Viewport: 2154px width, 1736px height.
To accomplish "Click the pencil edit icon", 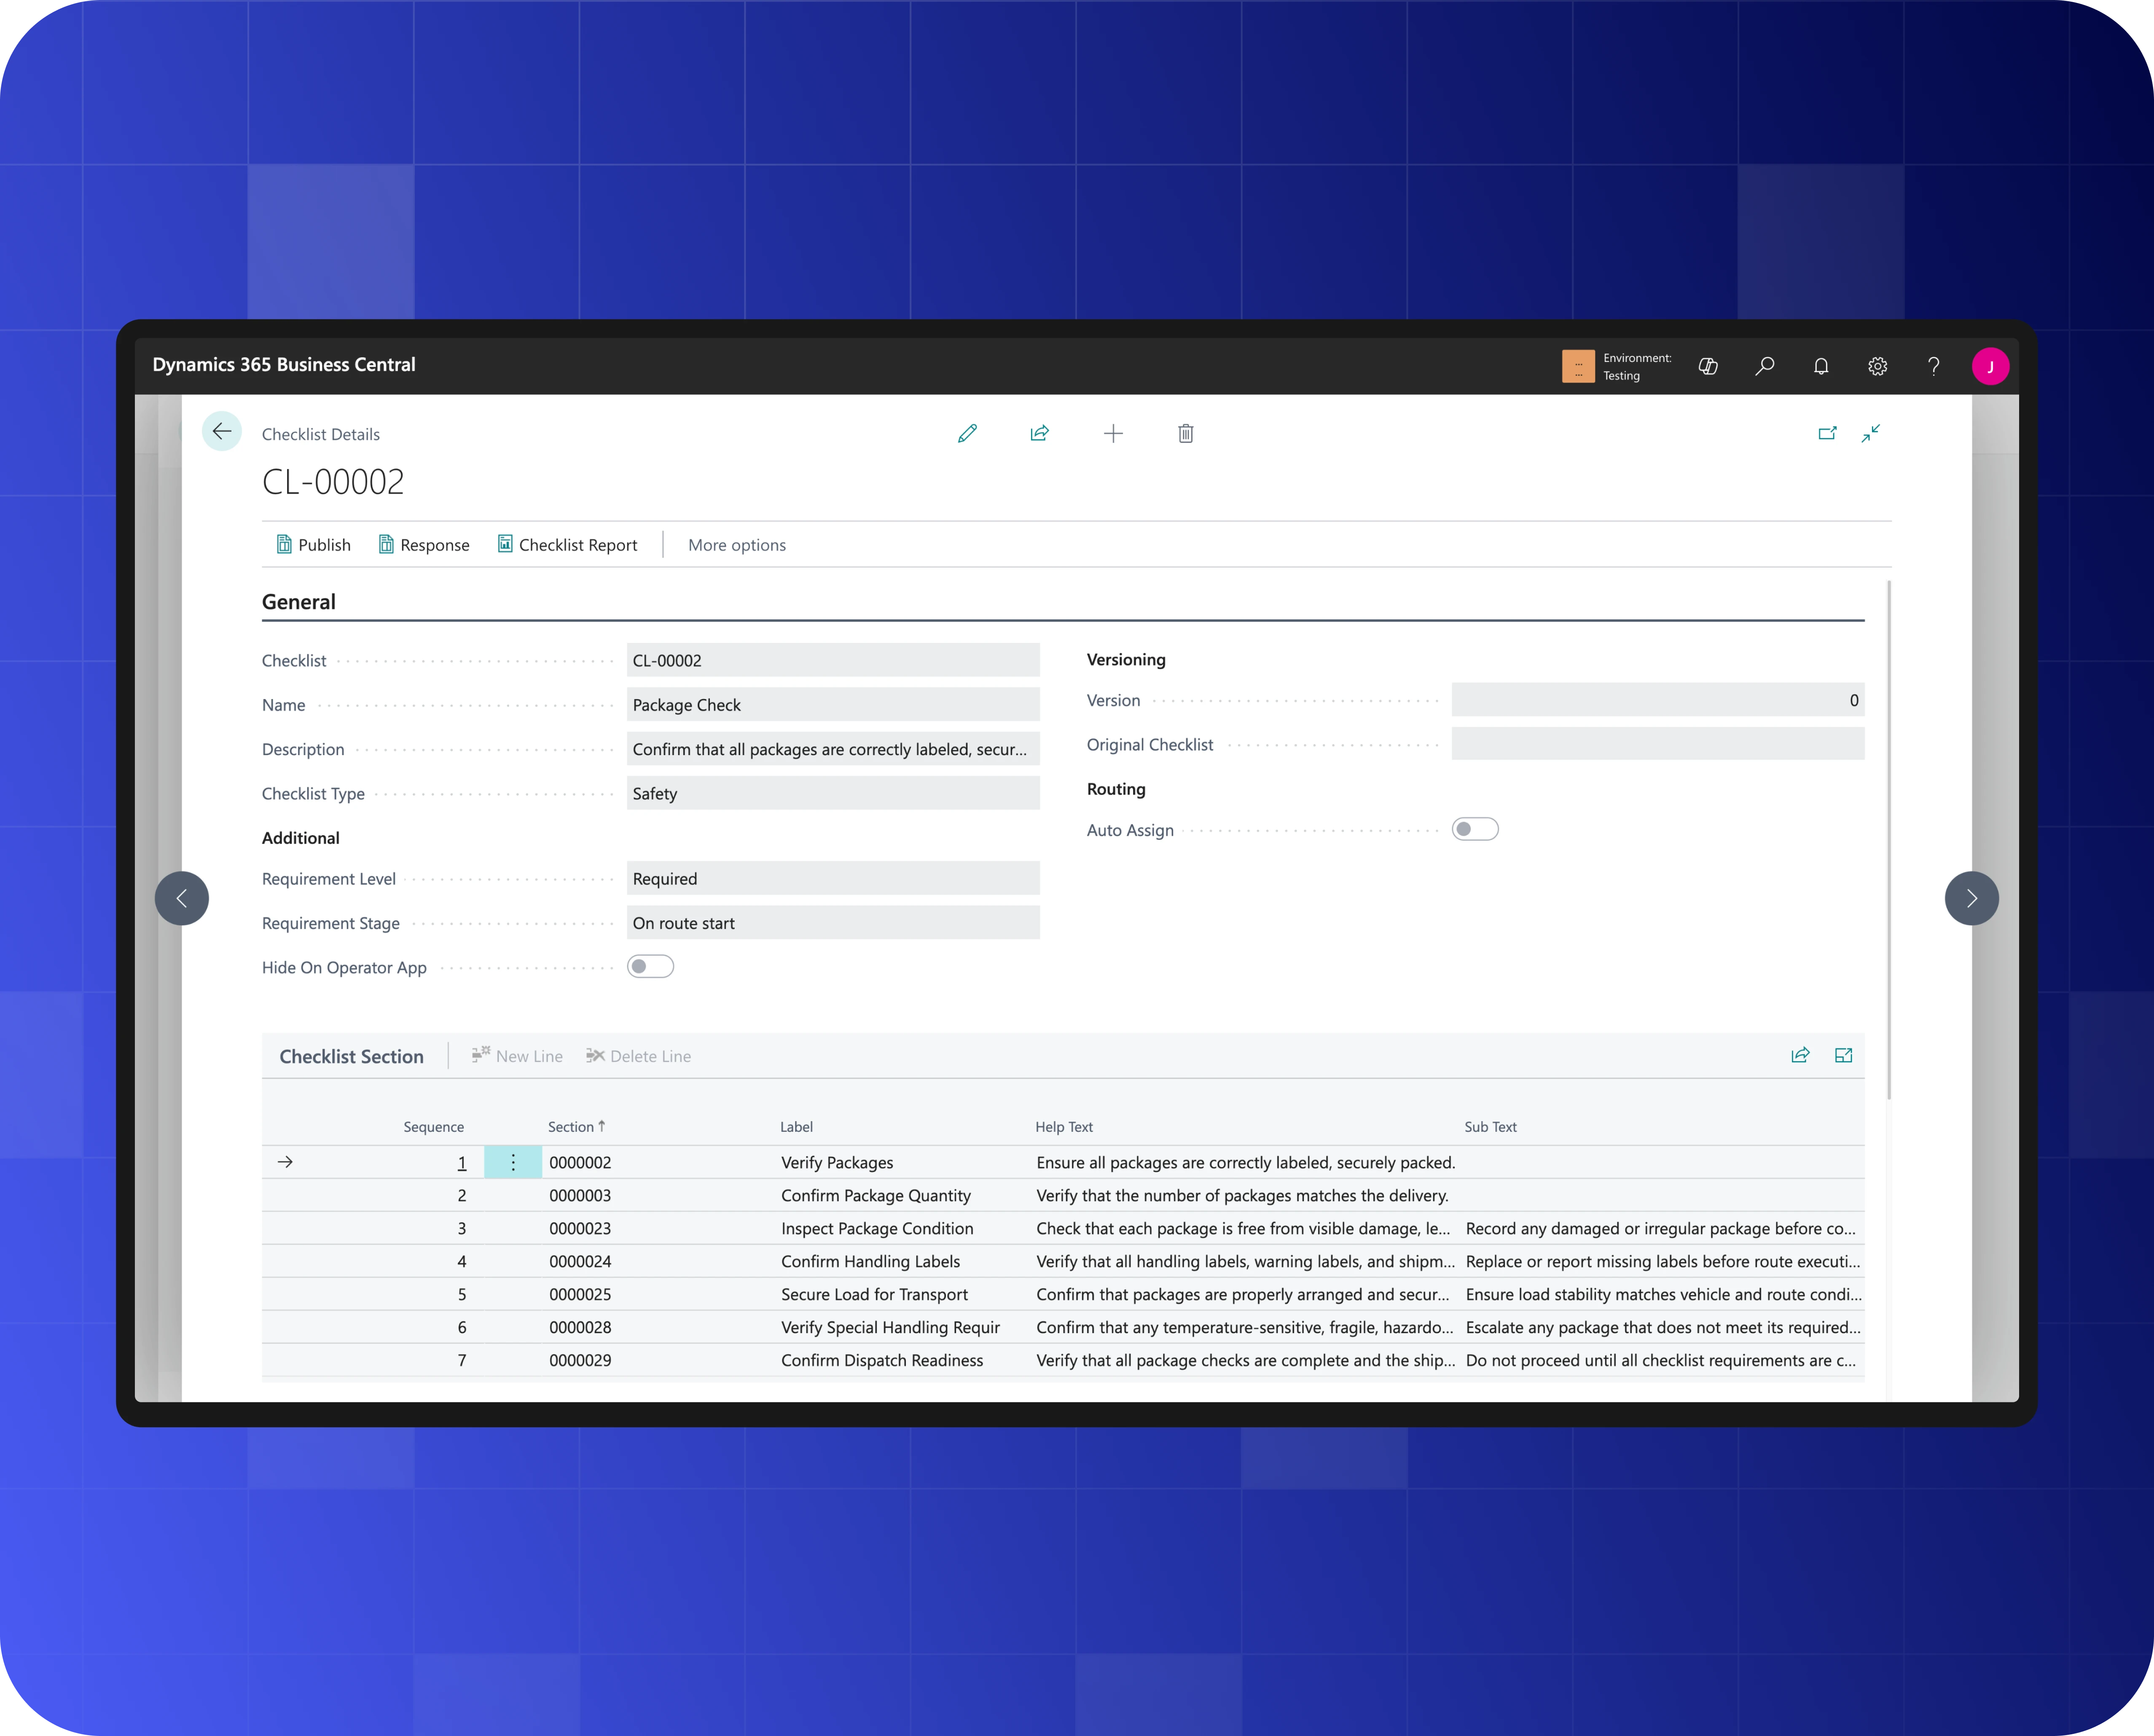I will [967, 433].
